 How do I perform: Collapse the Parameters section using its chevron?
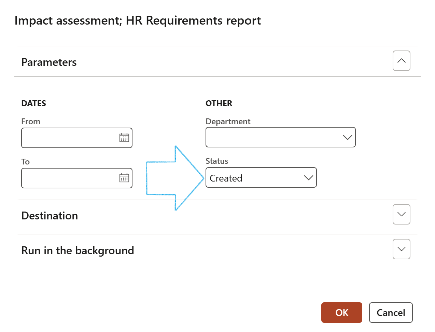pos(401,61)
